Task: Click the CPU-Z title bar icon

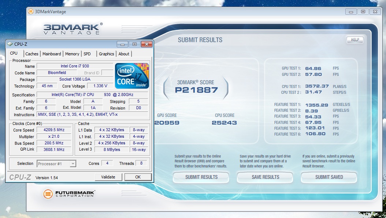Action: pos(10,44)
